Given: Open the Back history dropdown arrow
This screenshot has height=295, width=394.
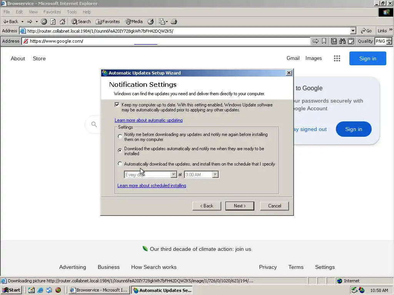Looking at the screenshot, I should 22,22.
